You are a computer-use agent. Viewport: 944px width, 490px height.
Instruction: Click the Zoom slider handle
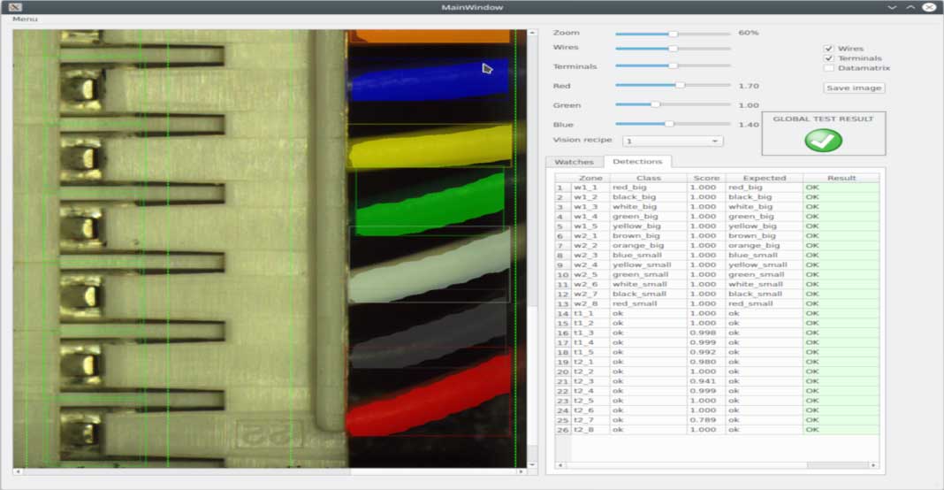(673, 34)
